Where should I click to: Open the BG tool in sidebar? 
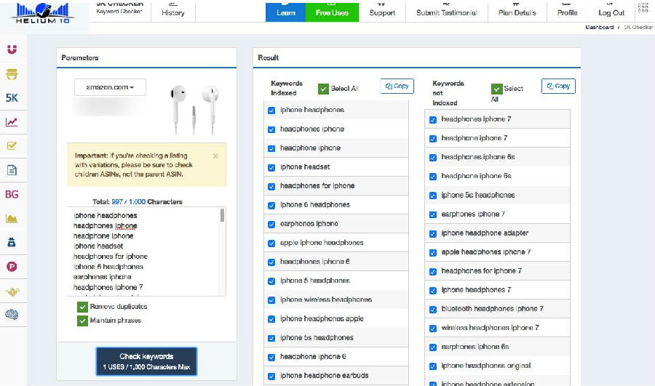pos(12,194)
